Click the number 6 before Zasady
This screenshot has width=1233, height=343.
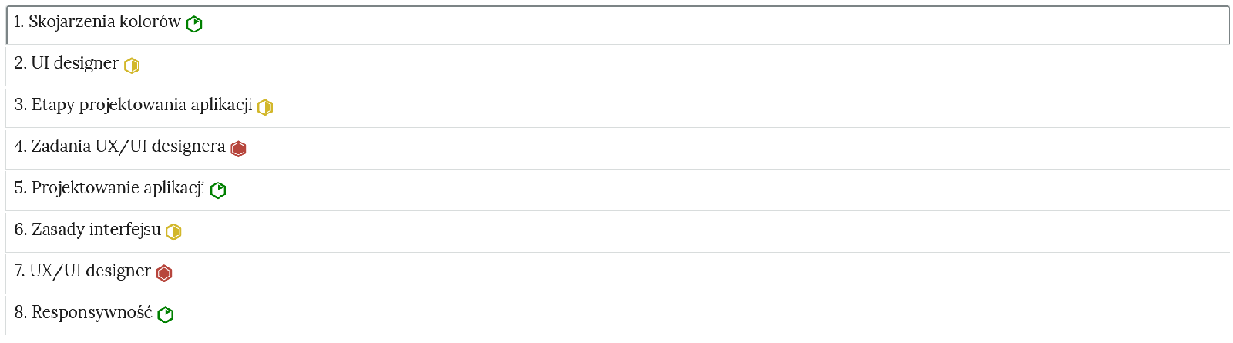point(20,230)
